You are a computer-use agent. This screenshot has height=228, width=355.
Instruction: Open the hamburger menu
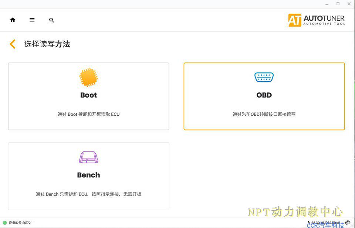coord(32,20)
